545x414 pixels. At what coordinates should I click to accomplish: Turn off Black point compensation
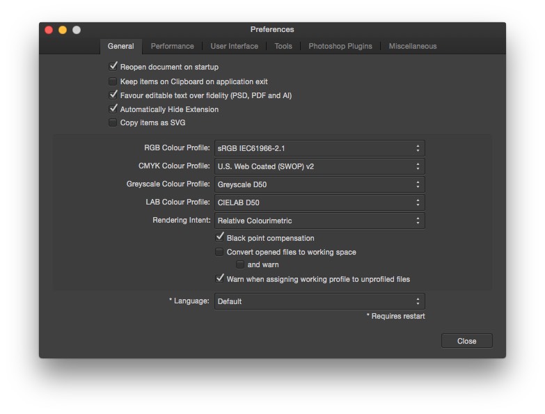[x=220, y=238]
